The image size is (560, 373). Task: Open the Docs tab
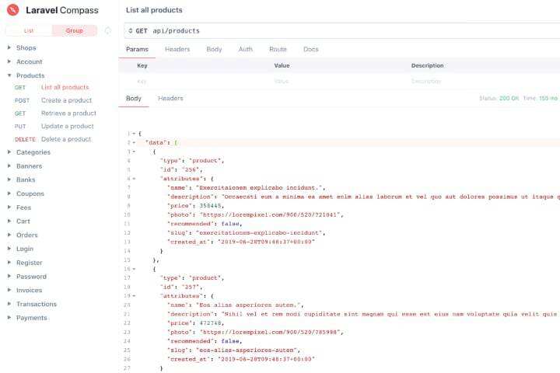(310, 49)
